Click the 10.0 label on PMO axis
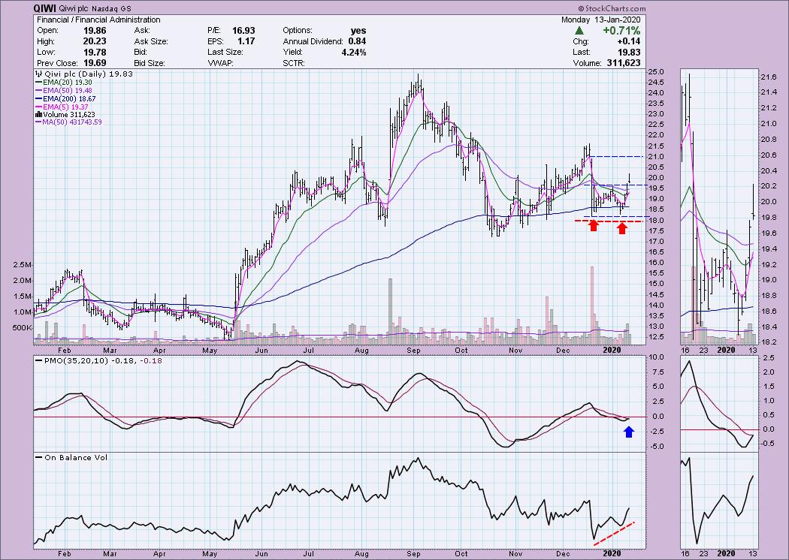The width and height of the screenshot is (789, 560). coord(656,357)
